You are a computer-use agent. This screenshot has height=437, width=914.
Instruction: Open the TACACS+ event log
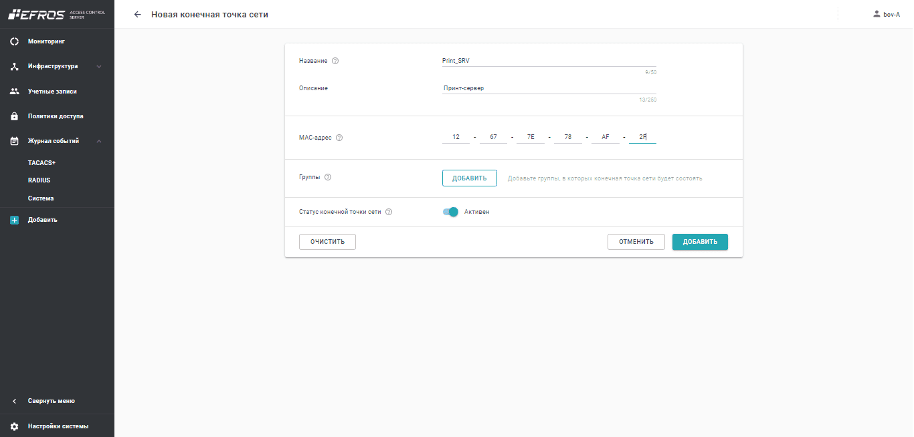(x=41, y=162)
